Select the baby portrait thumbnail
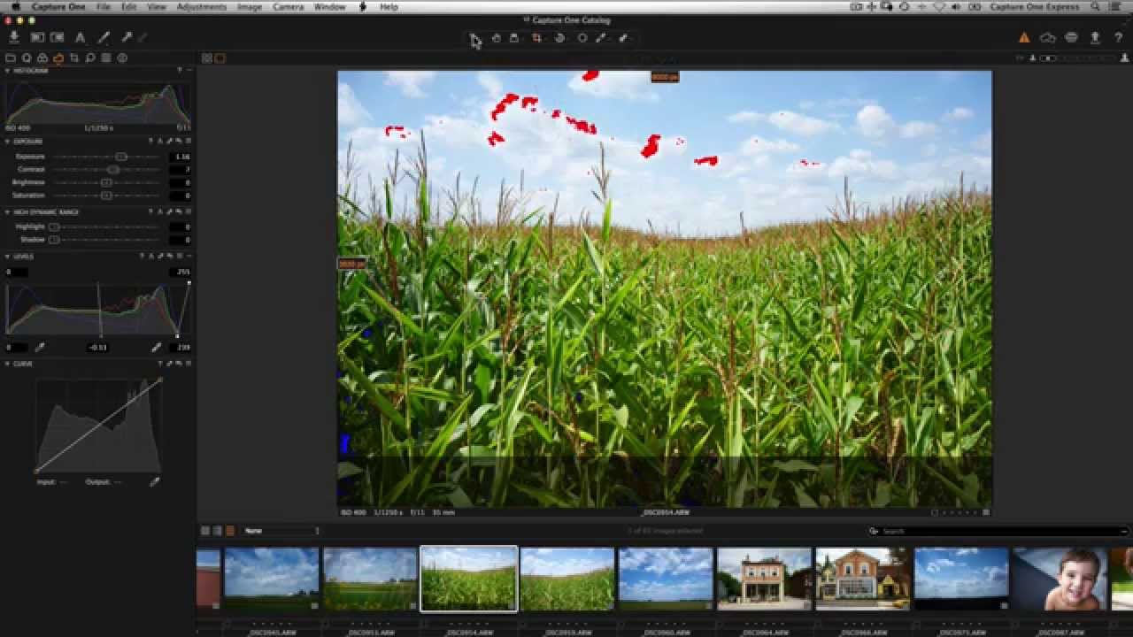Image resolution: width=1133 pixels, height=637 pixels. tap(1060, 579)
